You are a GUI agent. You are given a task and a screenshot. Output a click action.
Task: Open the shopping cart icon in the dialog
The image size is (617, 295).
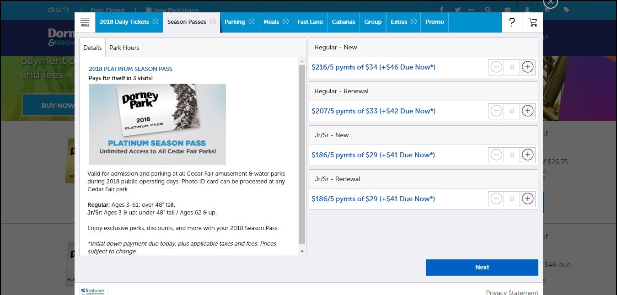532,22
